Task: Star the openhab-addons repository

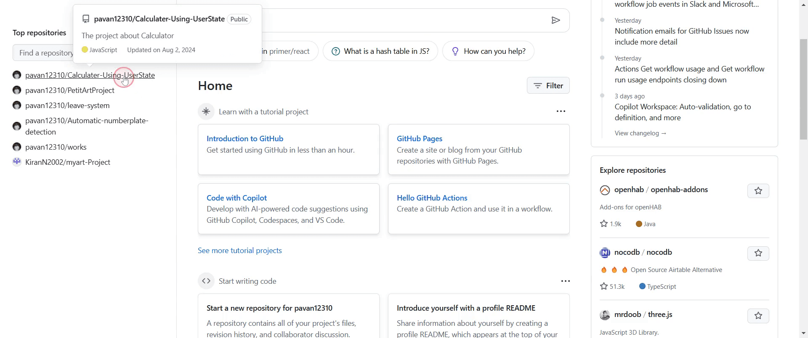Action: [x=758, y=191]
